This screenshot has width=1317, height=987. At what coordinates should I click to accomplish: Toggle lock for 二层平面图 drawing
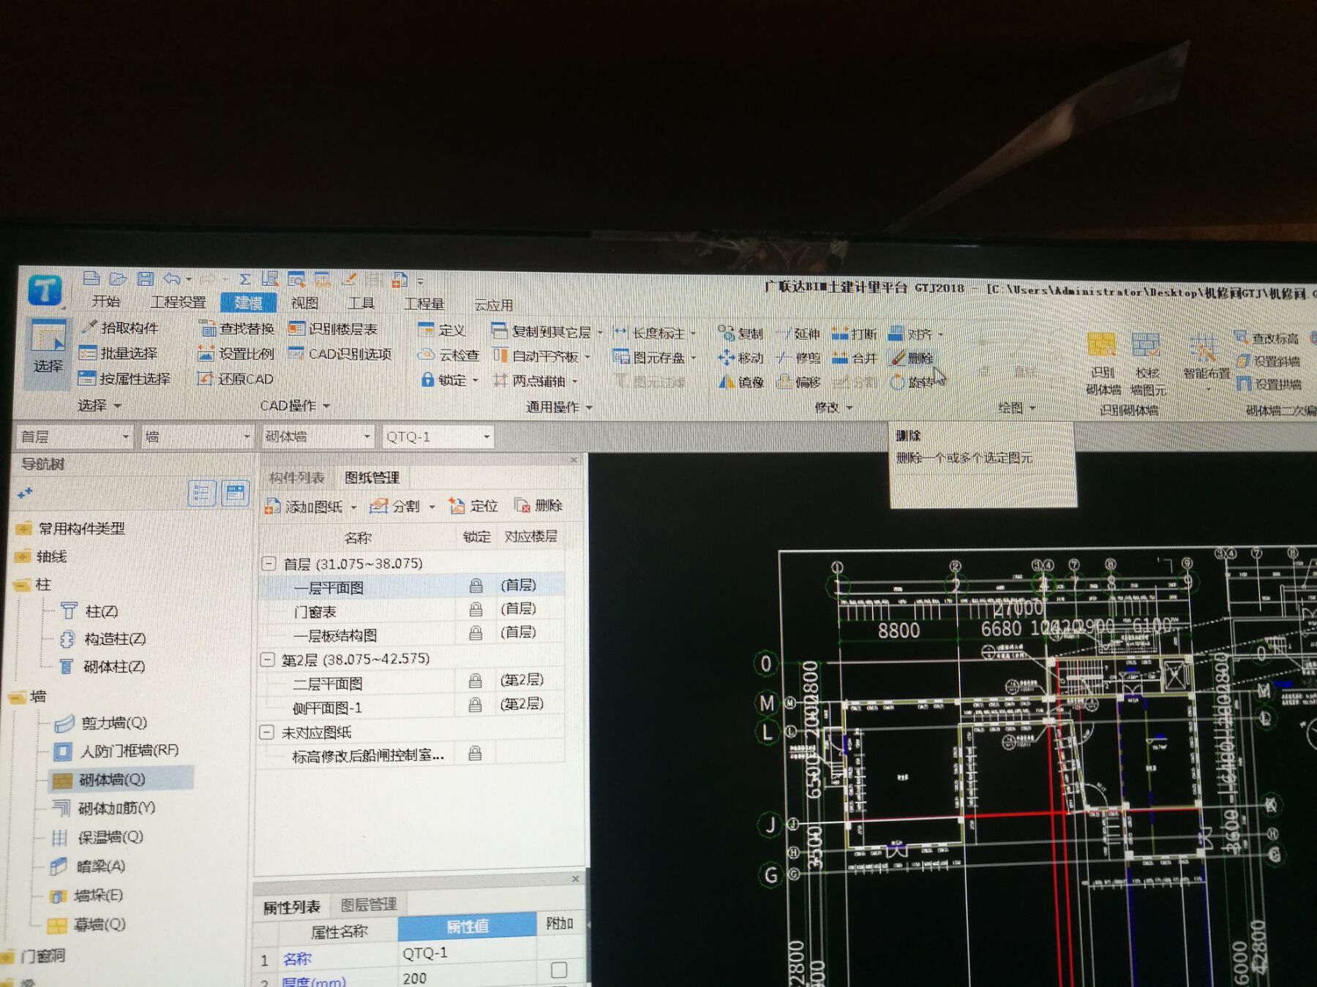pyautogui.click(x=475, y=681)
